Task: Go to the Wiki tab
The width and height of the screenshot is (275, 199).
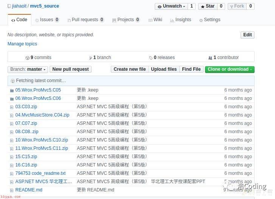Action: 155,20
